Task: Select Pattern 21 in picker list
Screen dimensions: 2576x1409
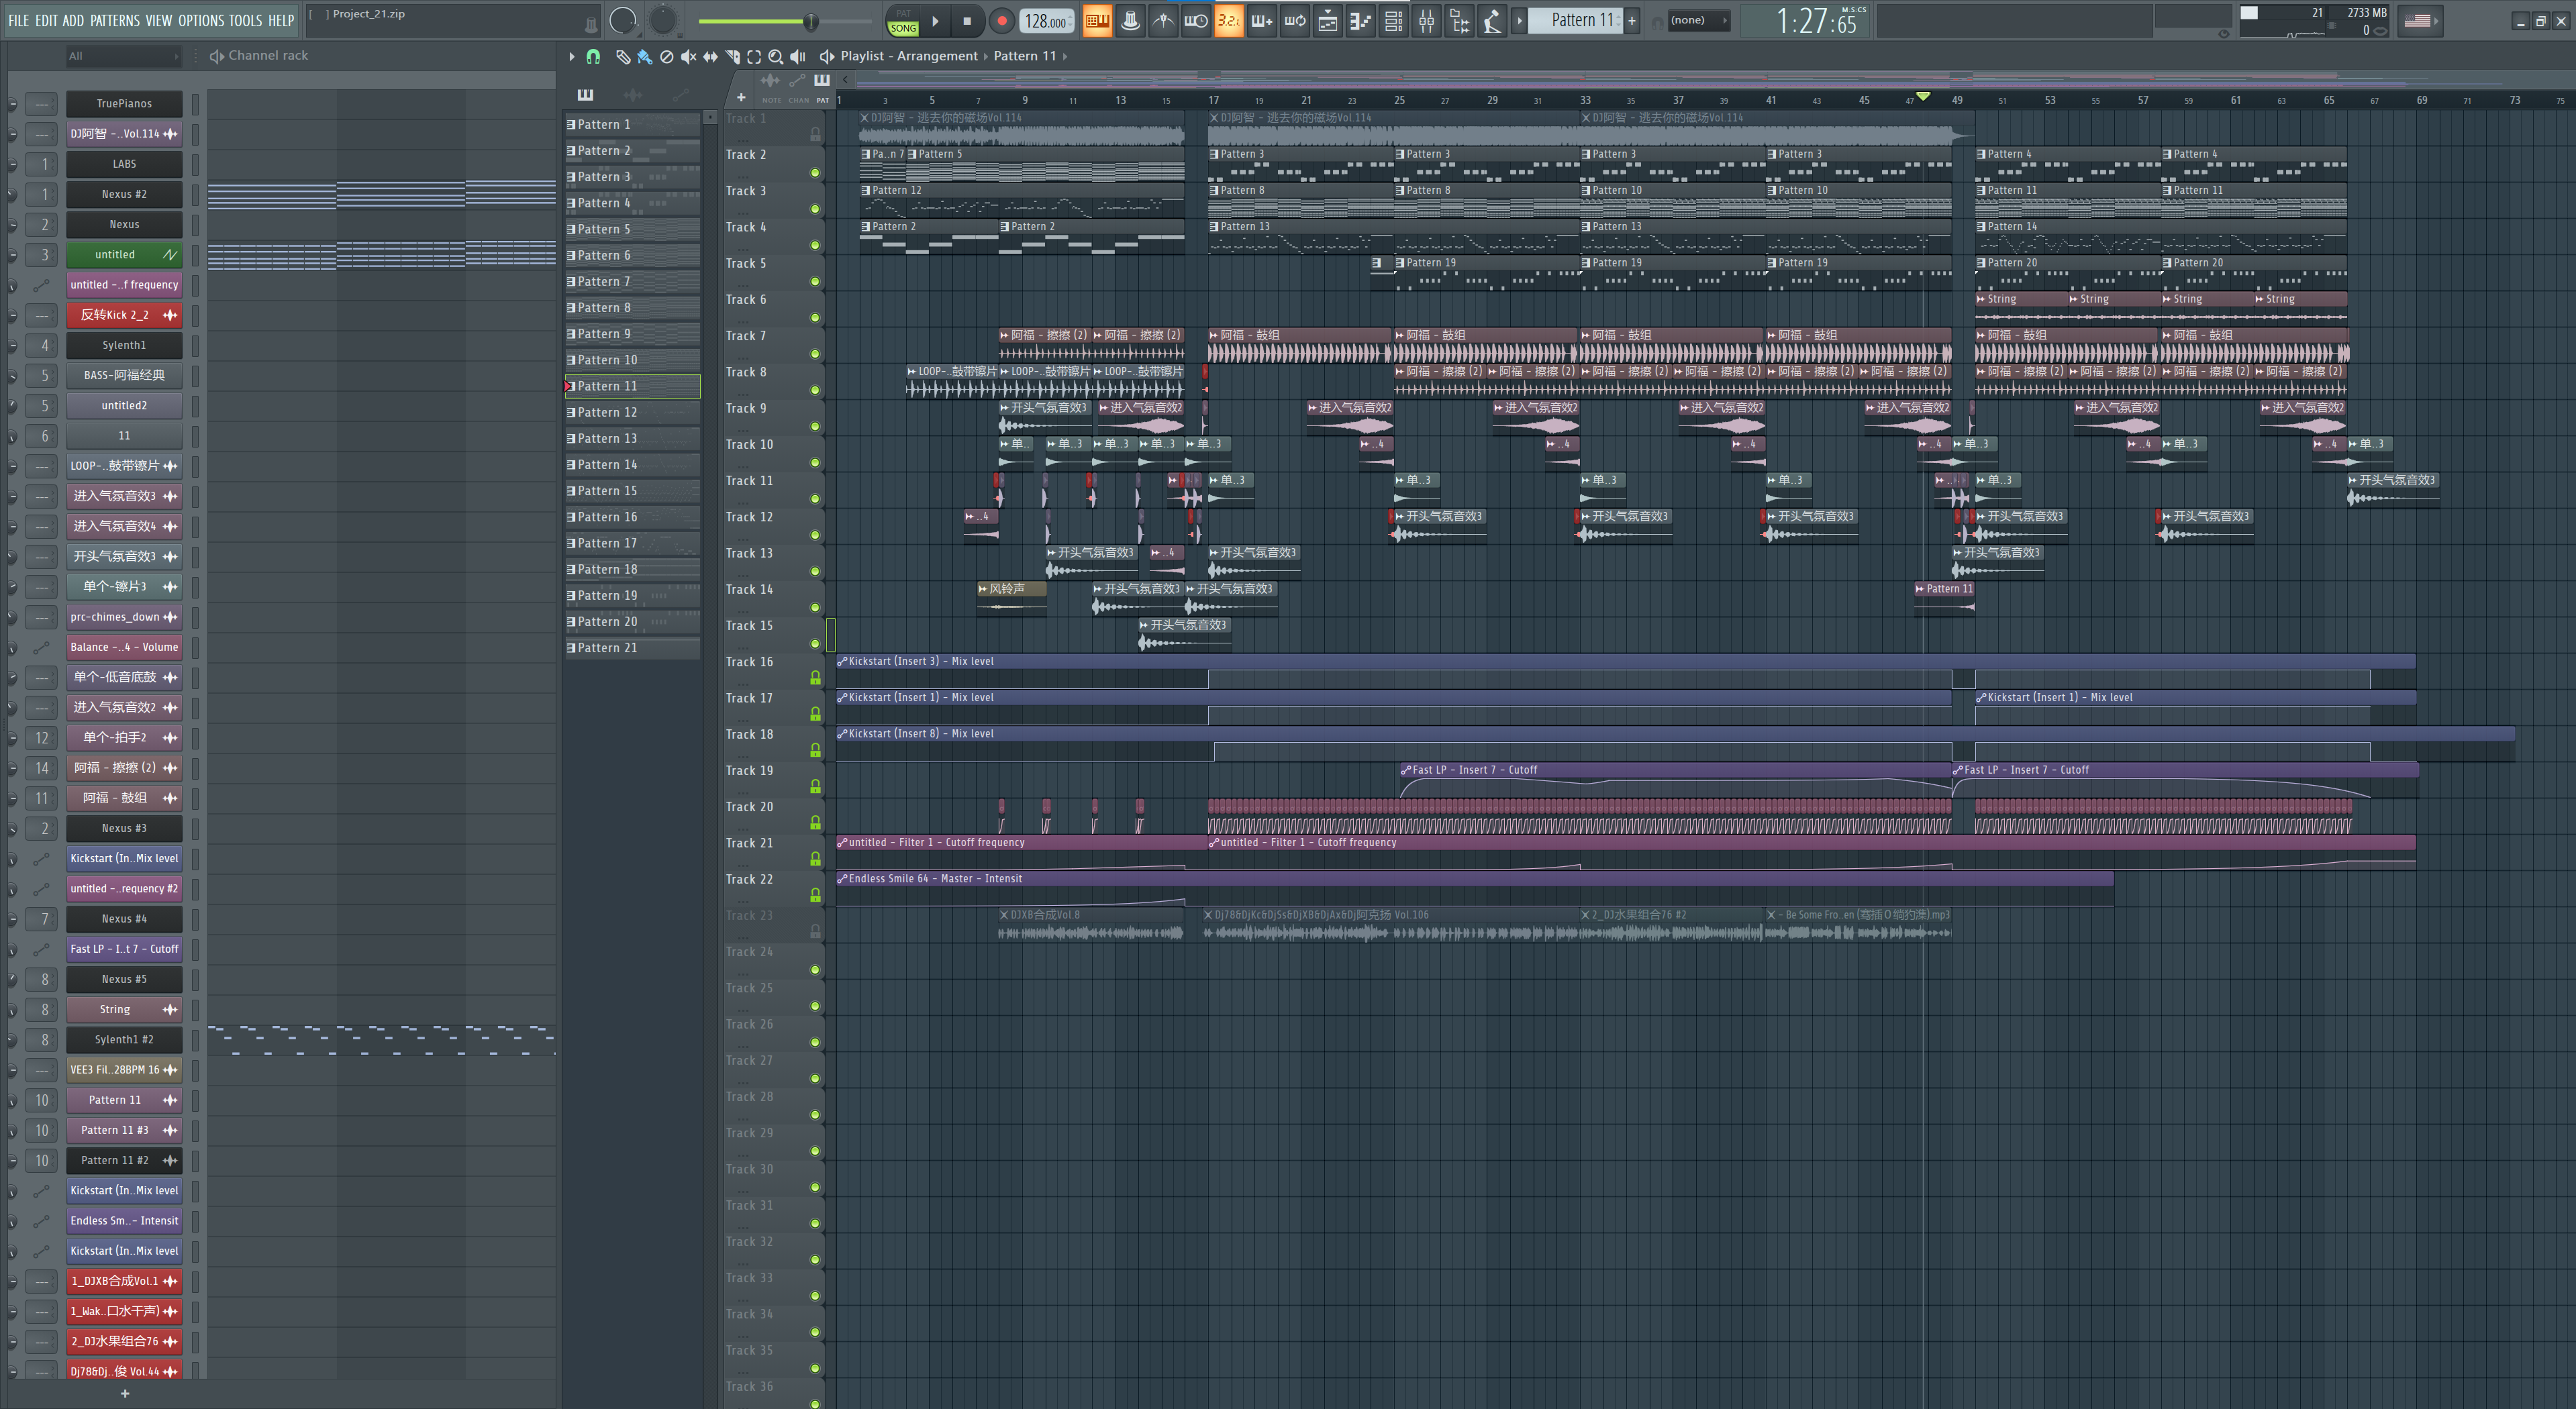Action: click(633, 648)
